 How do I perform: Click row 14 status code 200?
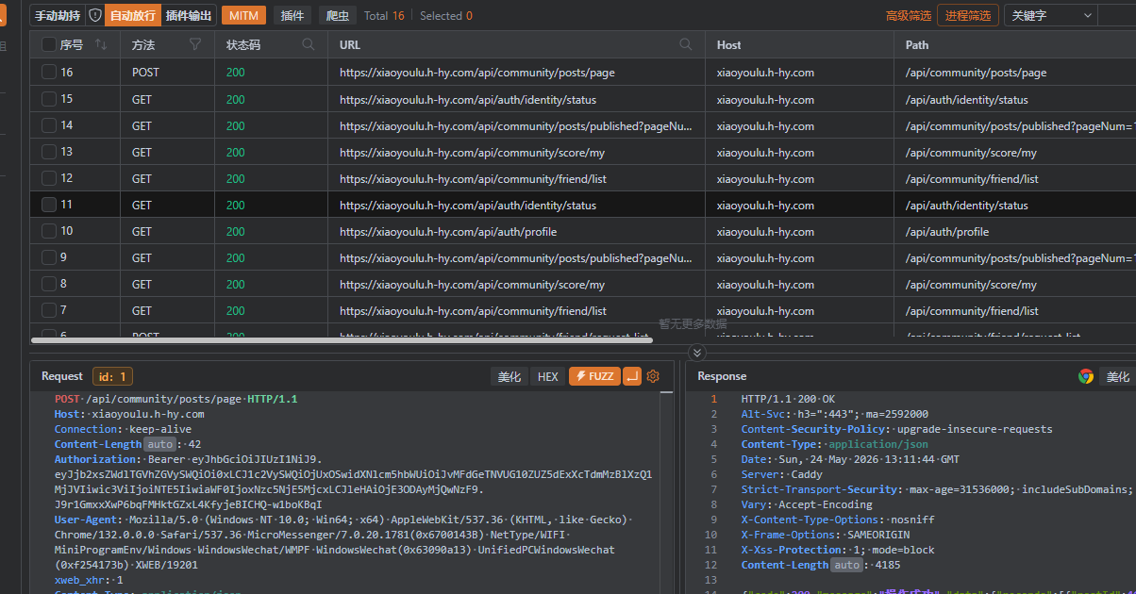coord(236,125)
